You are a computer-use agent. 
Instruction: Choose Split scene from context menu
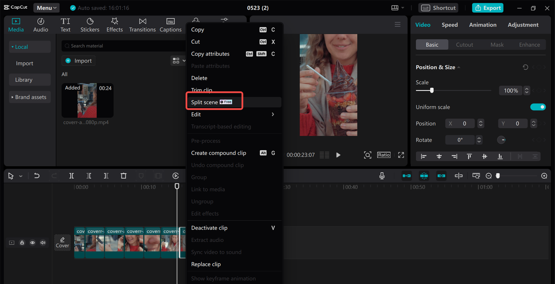point(235,102)
